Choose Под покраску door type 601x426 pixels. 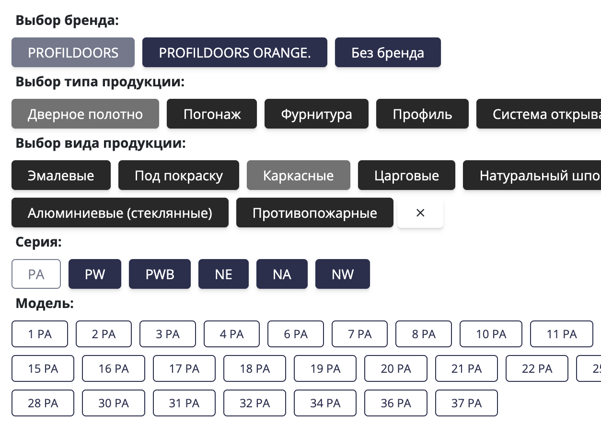(178, 175)
